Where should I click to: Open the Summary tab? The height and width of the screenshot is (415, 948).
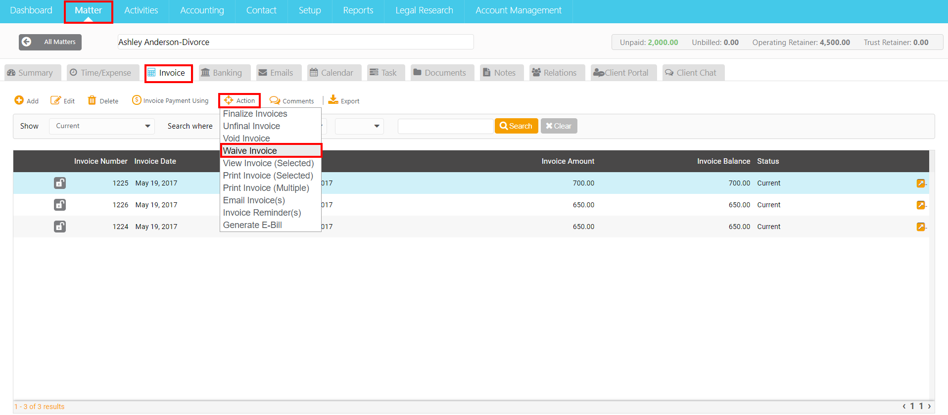[33, 73]
